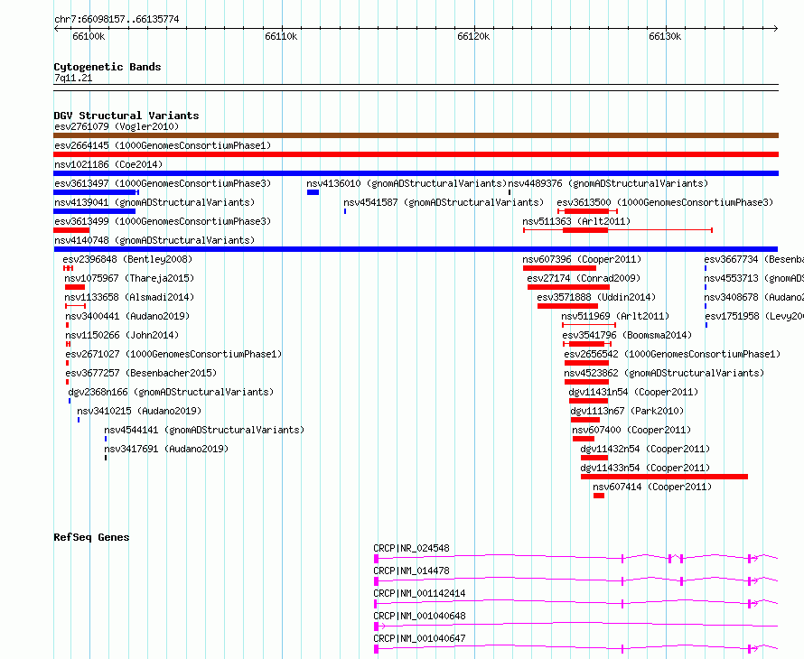This screenshot has height=659, width=804.
Task: Open variant nsv607400 (Cooper2011)
Action: 631,430
